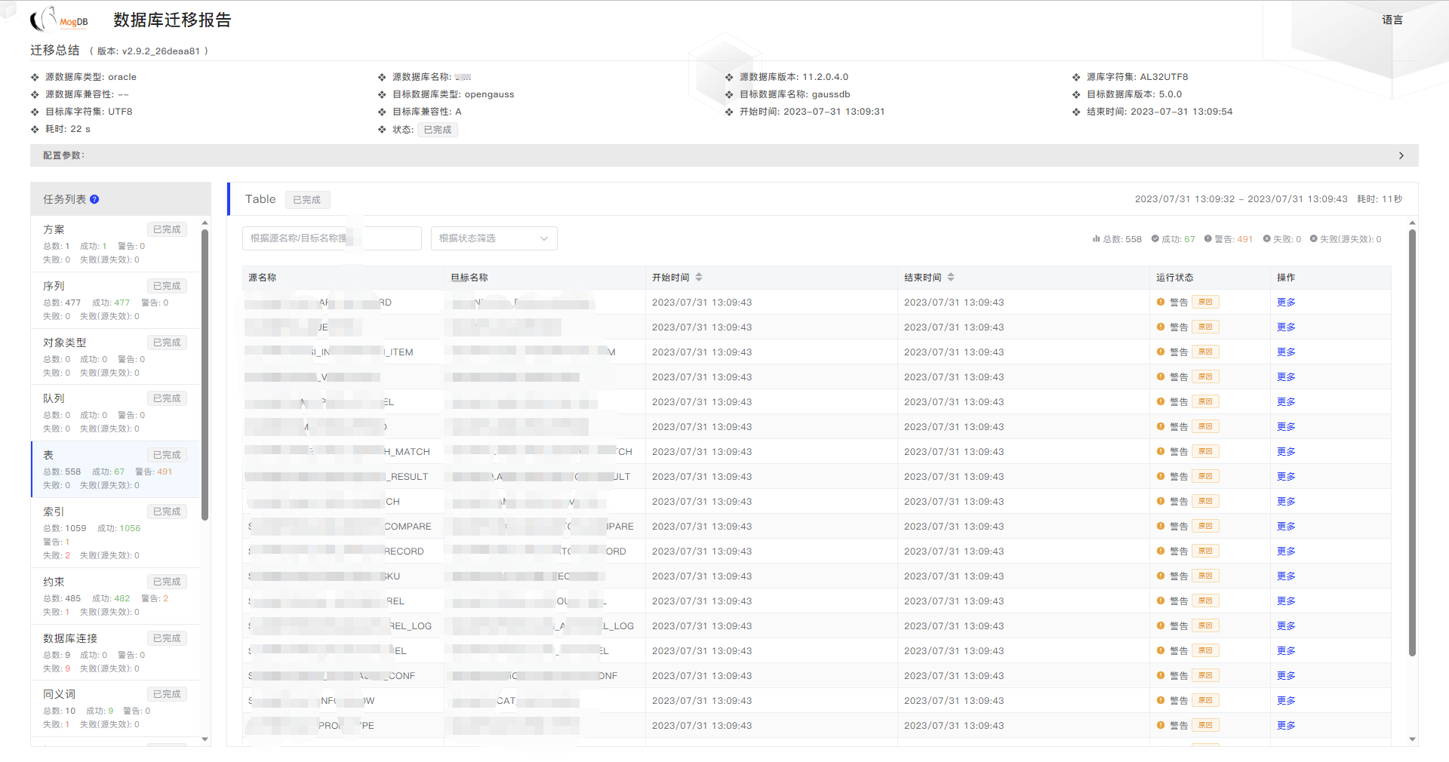Select the 表 task in the task list

coord(115,469)
